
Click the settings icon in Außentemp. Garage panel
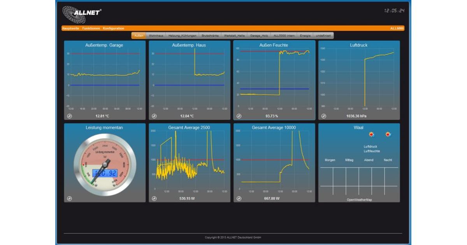coord(69,116)
